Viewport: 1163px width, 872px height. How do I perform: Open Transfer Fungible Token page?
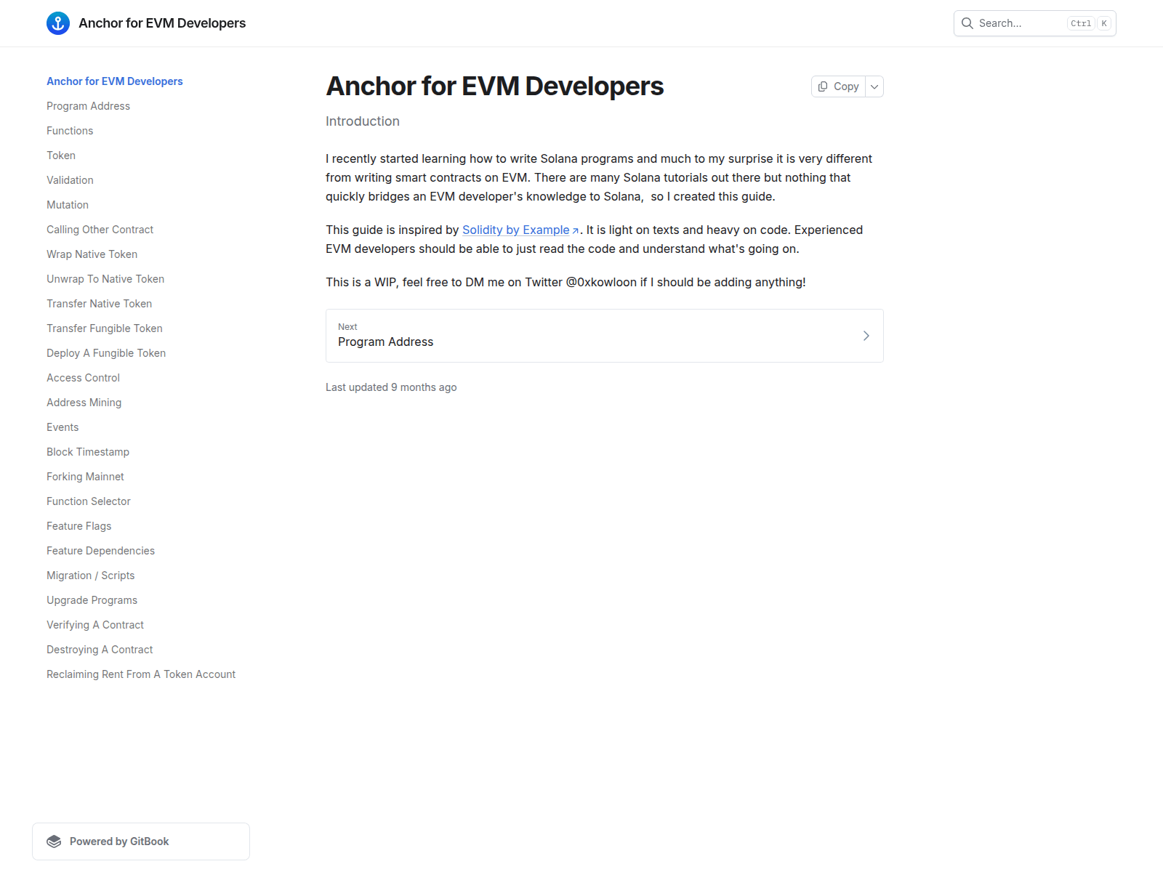tap(105, 328)
